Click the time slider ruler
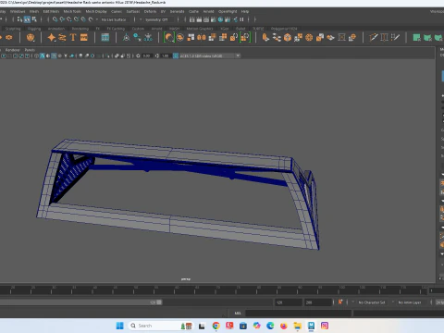The image size is (444, 333). pyautogui.click(x=215, y=290)
